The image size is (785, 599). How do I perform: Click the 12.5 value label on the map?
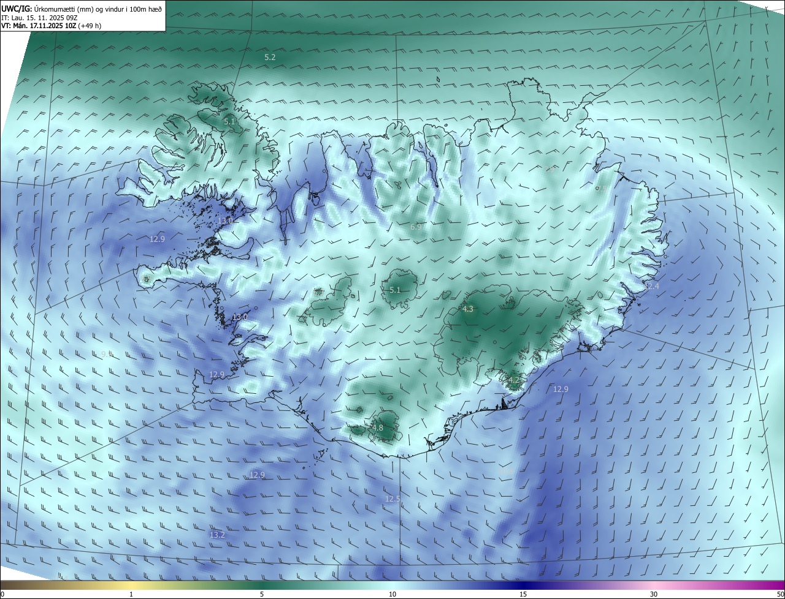pos(392,499)
